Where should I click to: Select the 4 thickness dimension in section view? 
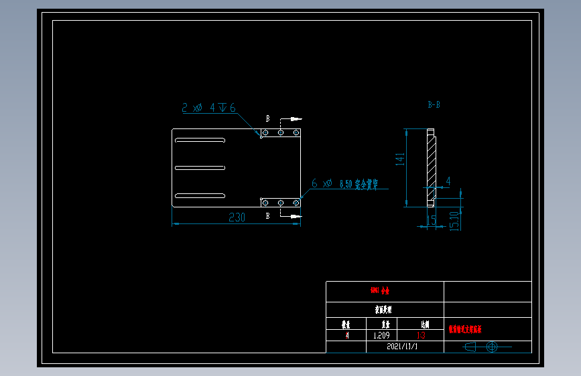tap(448, 181)
